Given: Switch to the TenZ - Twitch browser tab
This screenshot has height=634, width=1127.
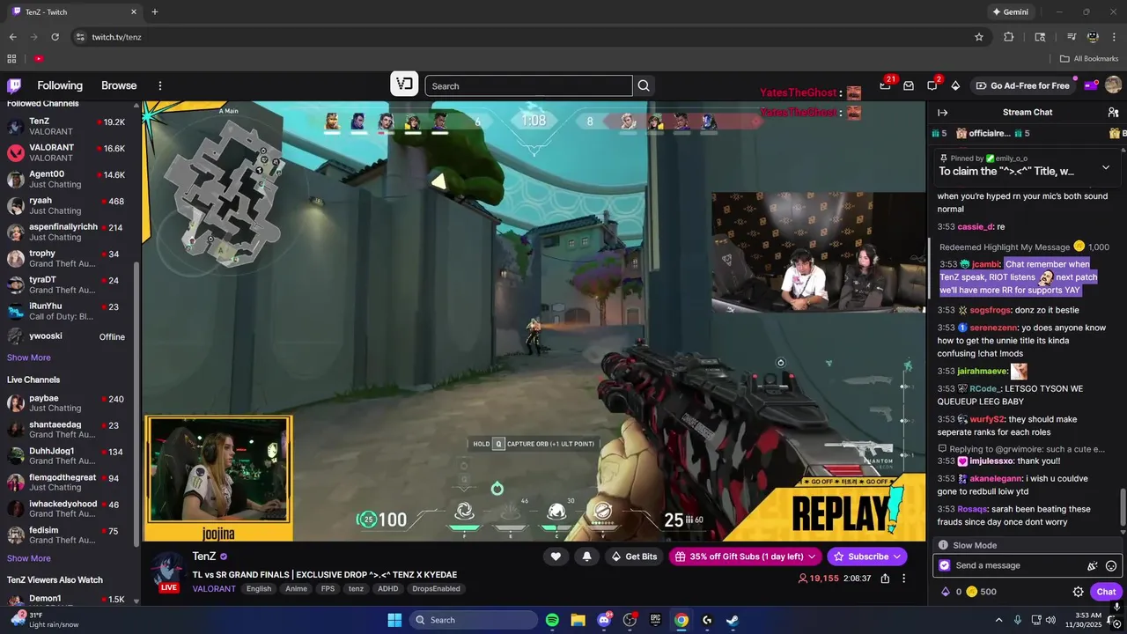Looking at the screenshot, I should (x=74, y=12).
